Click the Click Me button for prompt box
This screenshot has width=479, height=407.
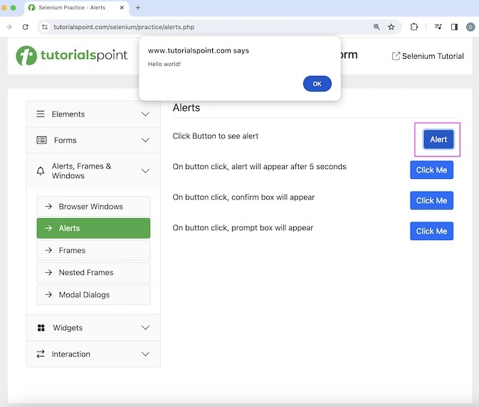[431, 231]
